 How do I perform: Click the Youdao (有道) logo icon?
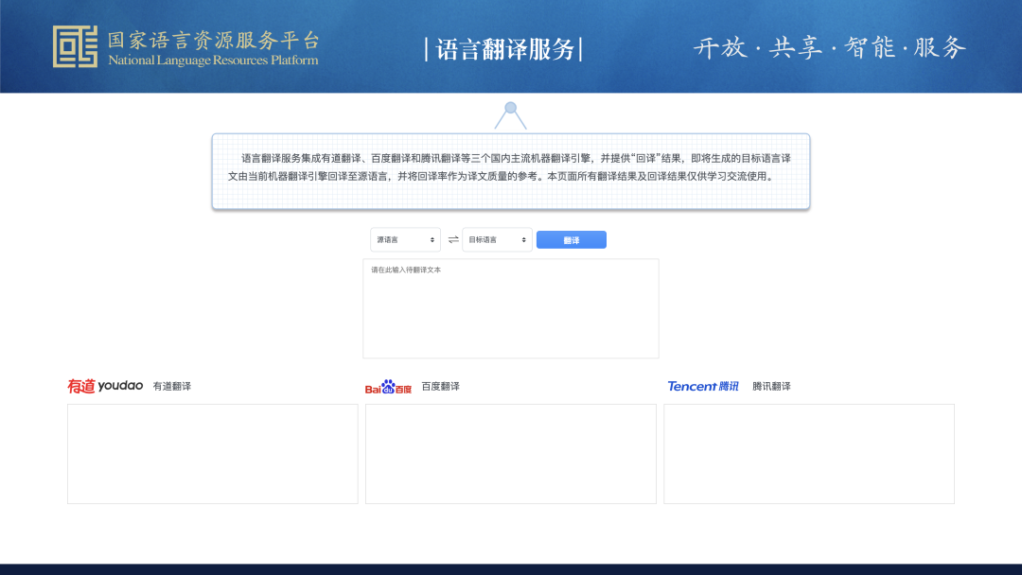click(x=104, y=385)
